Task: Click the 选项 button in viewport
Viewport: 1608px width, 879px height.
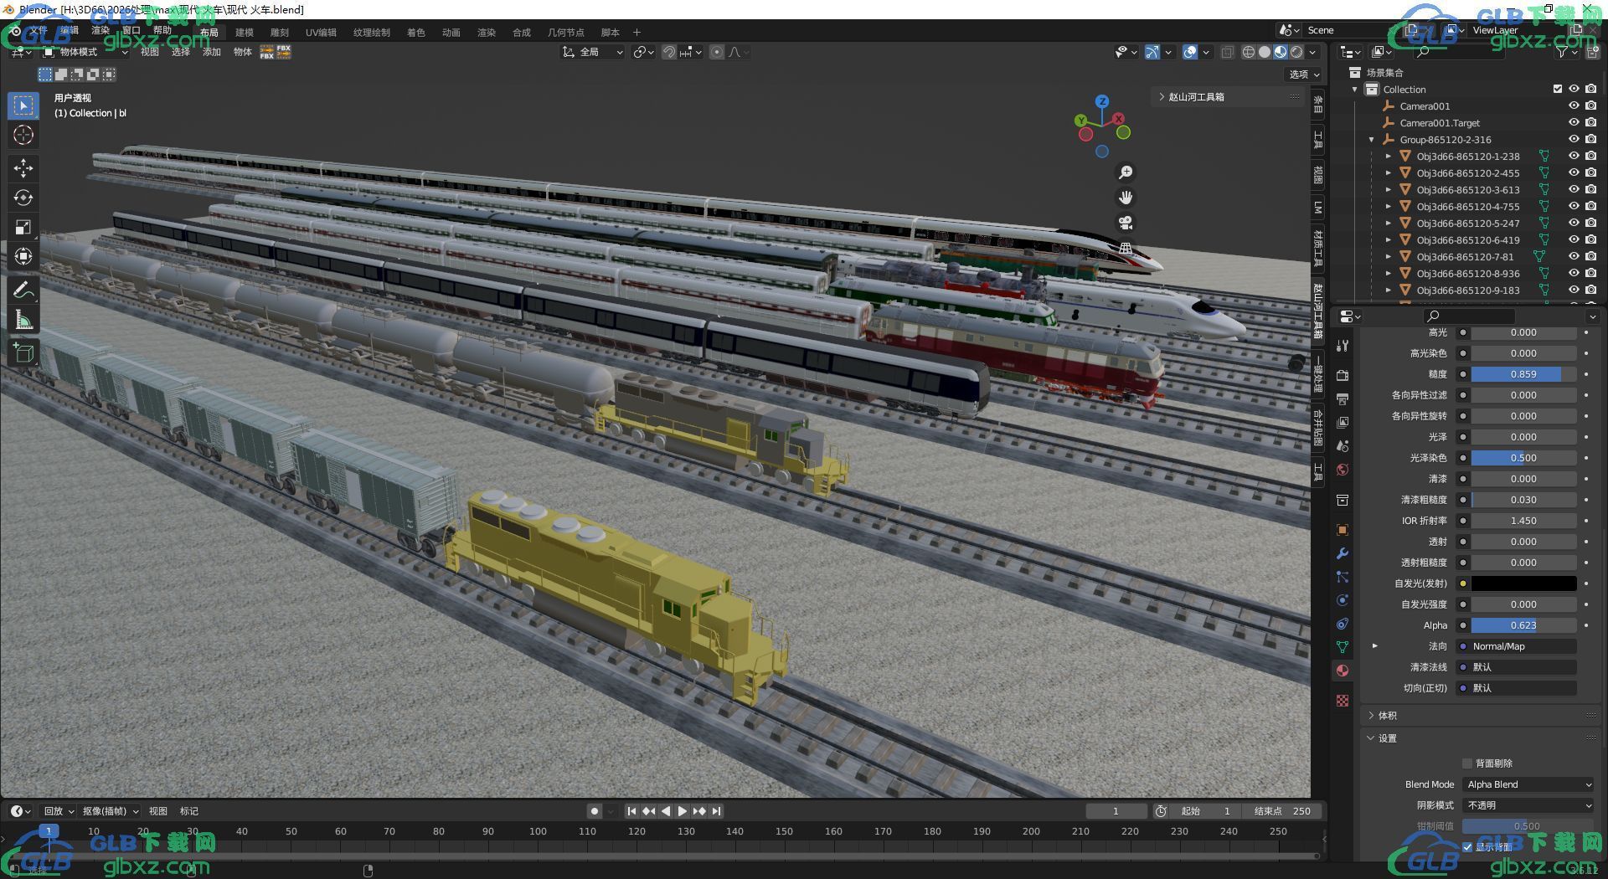Action: [1303, 75]
